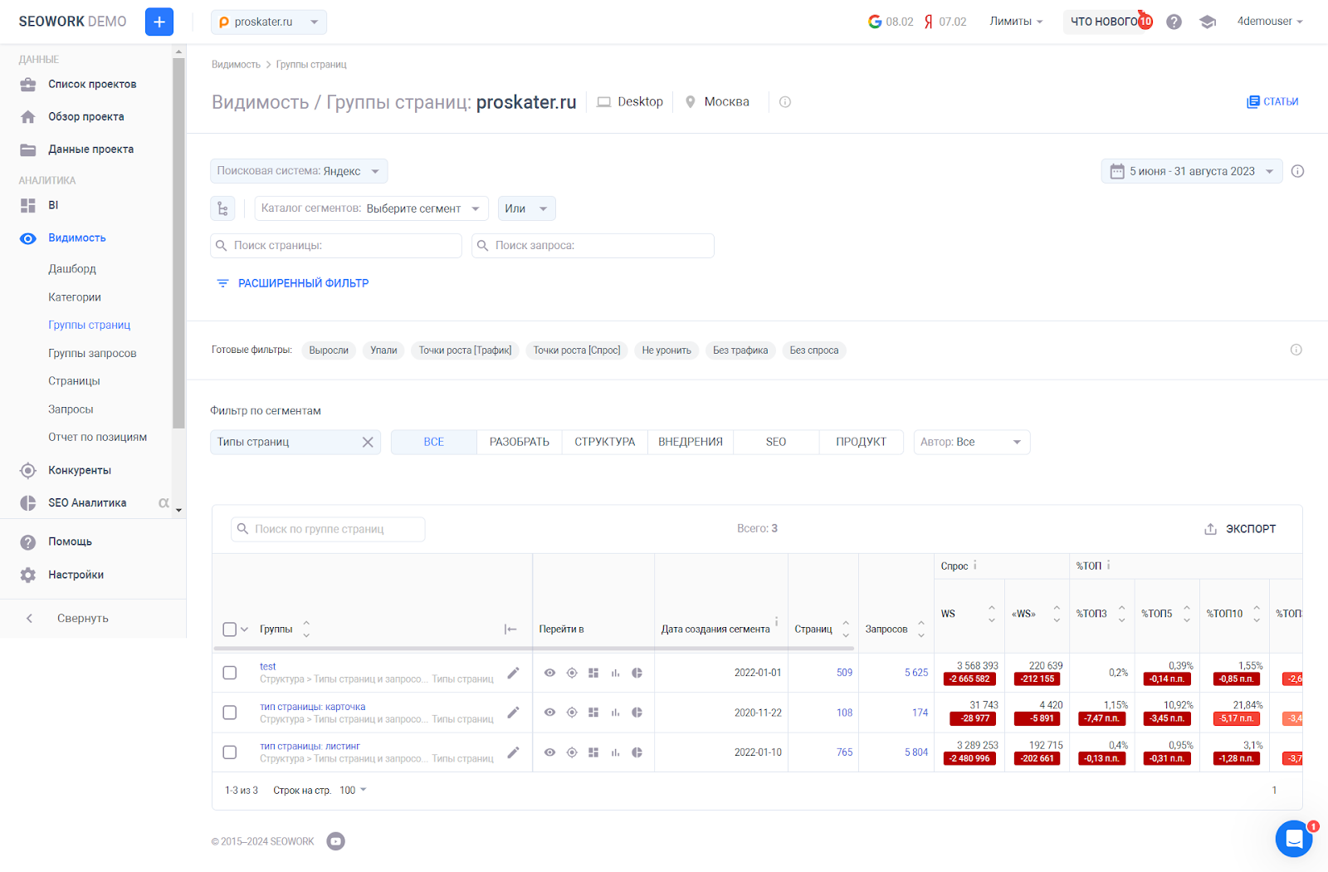The image size is (1328, 872).
Task: Open target icon for test row
Action: pyautogui.click(x=572, y=673)
